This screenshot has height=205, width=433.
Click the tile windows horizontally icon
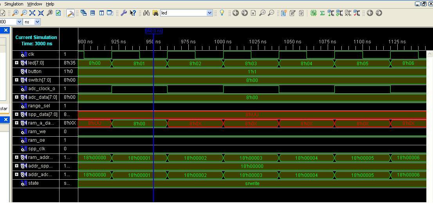click(x=93, y=13)
